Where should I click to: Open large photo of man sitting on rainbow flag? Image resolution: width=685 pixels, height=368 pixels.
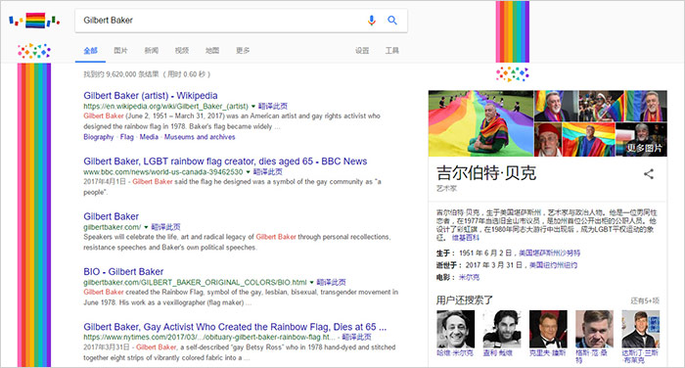pyautogui.click(x=480, y=123)
